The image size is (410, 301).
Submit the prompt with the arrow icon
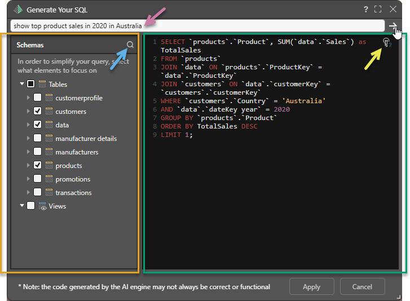click(x=393, y=25)
